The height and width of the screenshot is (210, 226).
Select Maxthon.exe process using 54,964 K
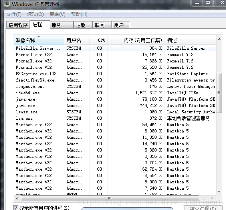[x=115, y=124]
